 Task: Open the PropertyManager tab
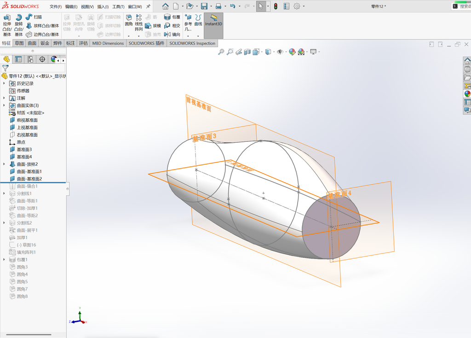(18, 59)
